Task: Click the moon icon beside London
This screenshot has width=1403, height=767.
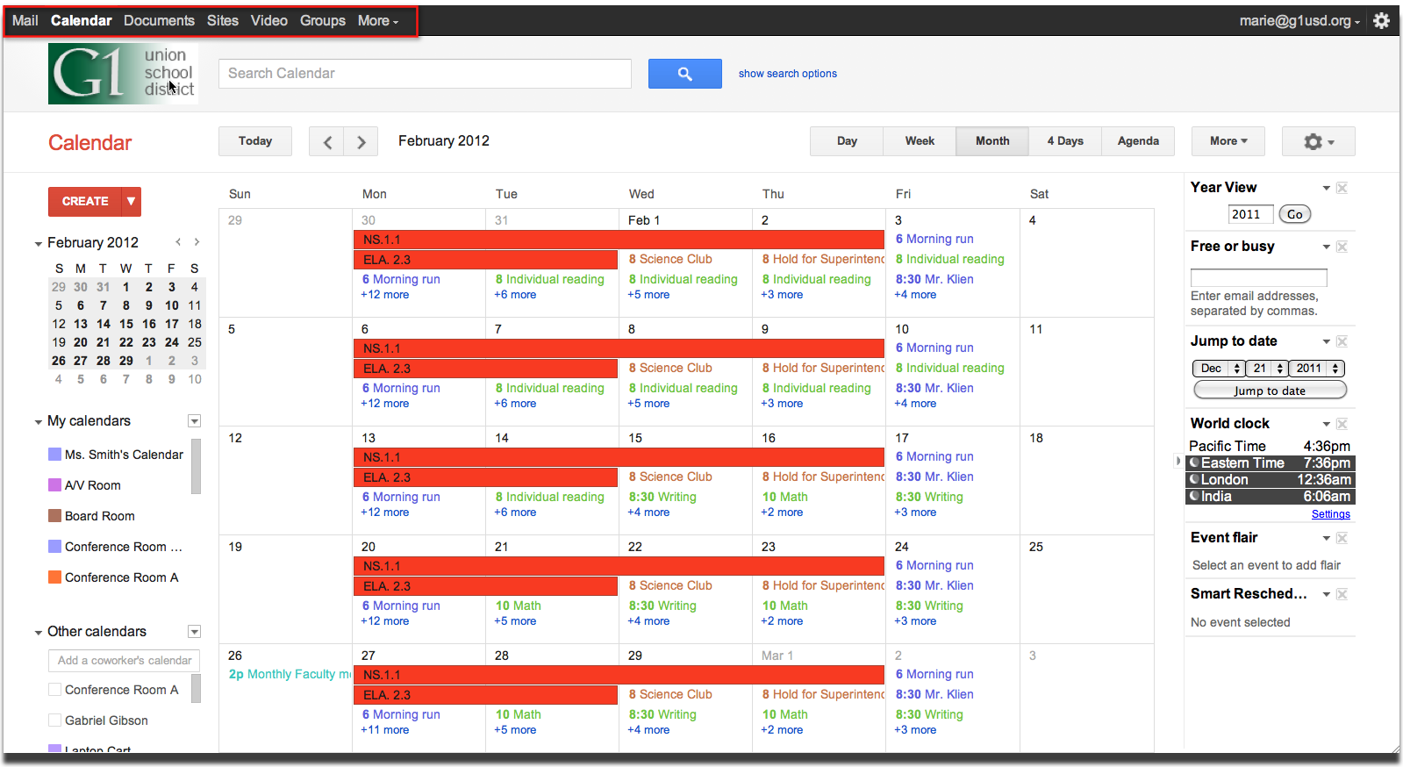Action: (1194, 479)
